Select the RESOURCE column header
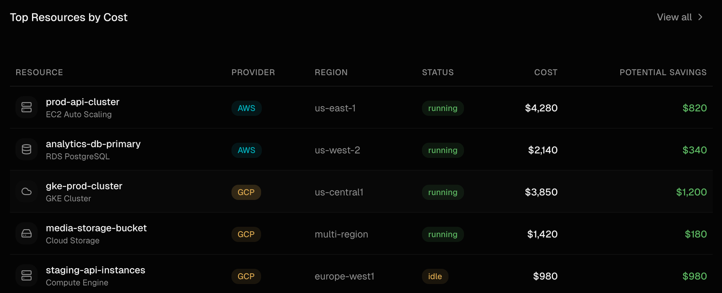The width and height of the screenshot is (722, 293). pos(39,72)
